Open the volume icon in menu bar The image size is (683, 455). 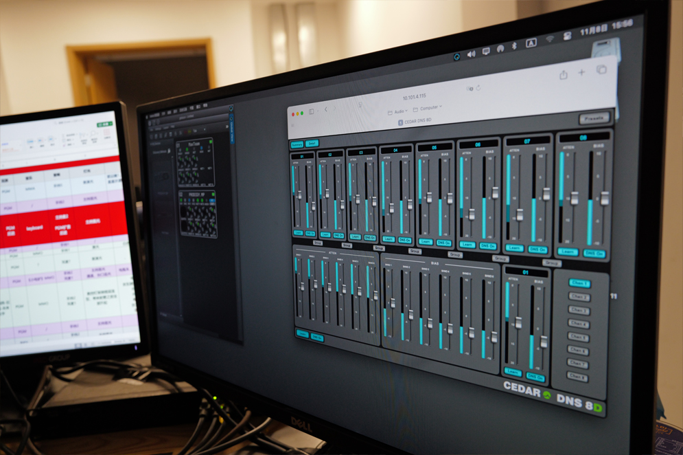471,54
